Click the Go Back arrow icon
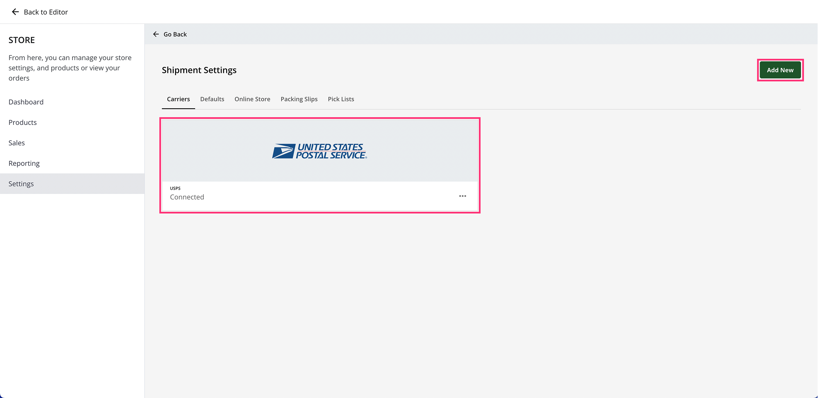 click(156, 34)
